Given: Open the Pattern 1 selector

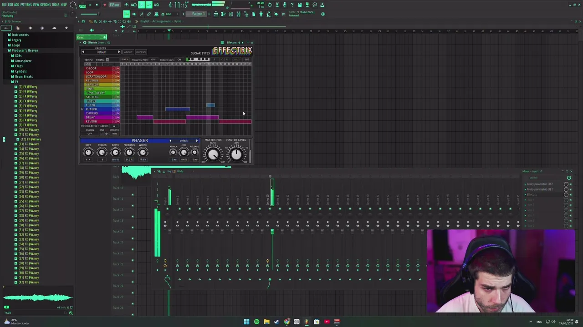Looking at the screenshot, I should [199, 14].
